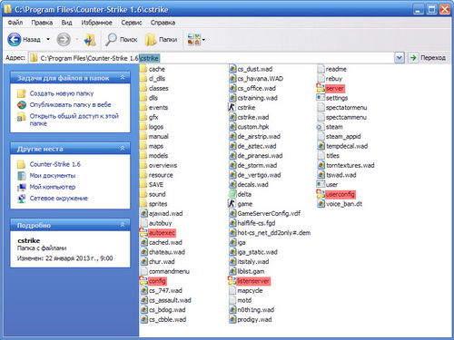Viewport: 454px width, 340px height.
Task: Expand the address bar dropdown list
Action: coord(400,57)
